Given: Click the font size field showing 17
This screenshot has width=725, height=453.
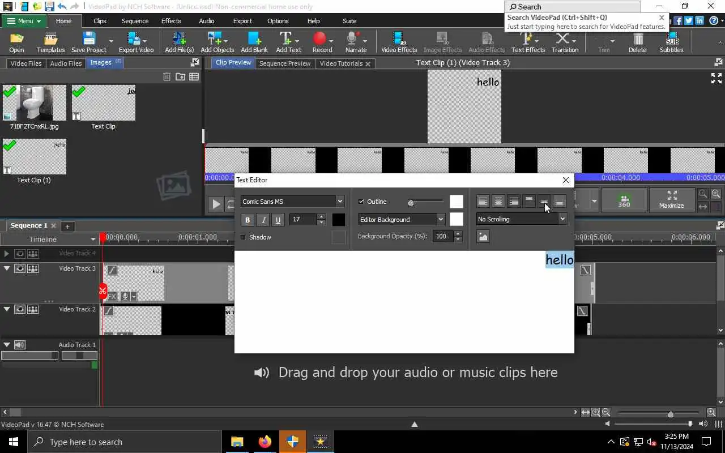Looking at the screenshot, I should click(303, 220).
